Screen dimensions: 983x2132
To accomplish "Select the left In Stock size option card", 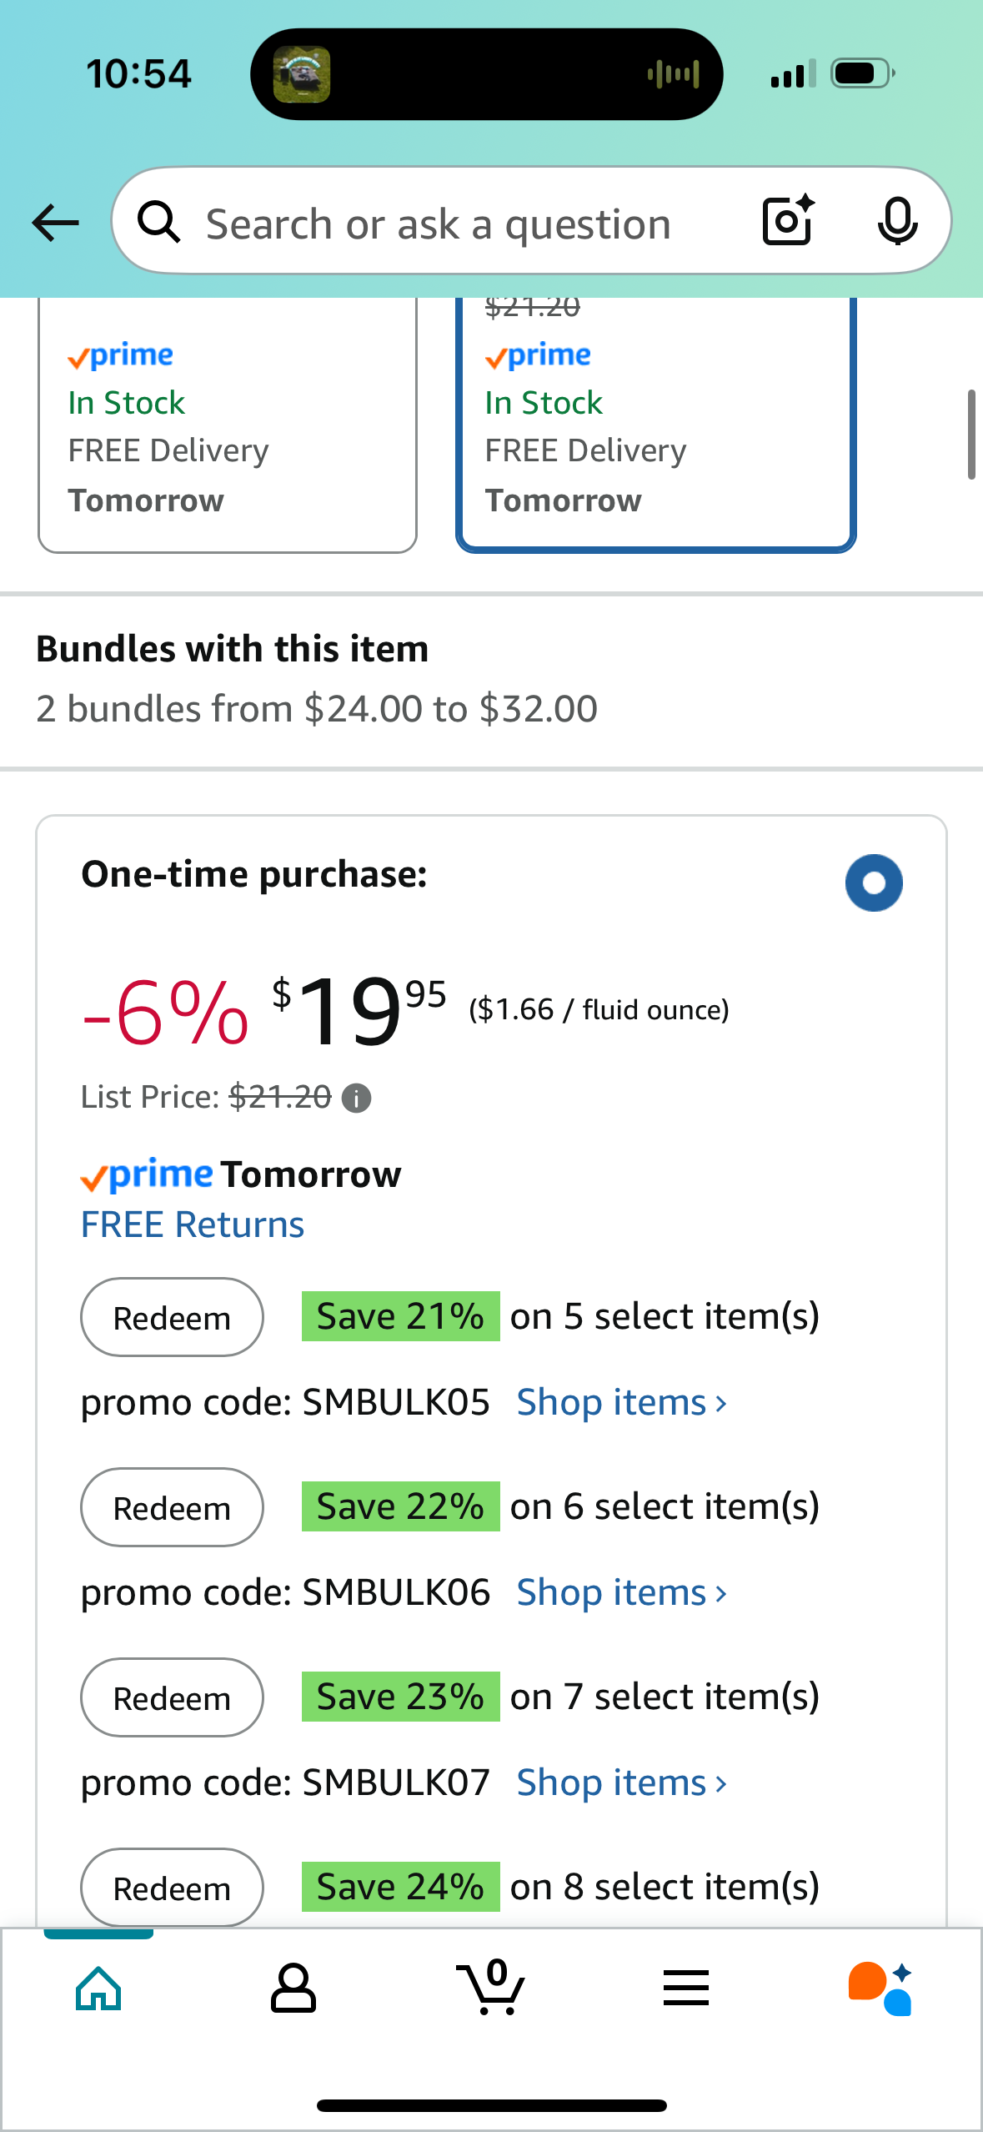I will [x=228, y=425].
